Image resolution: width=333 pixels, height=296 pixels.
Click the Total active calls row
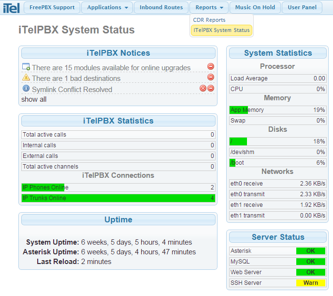click(x=118, y=135)
